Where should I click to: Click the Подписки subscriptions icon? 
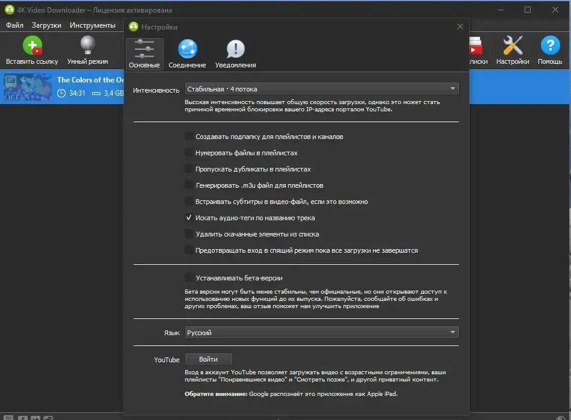pos(476,45)
